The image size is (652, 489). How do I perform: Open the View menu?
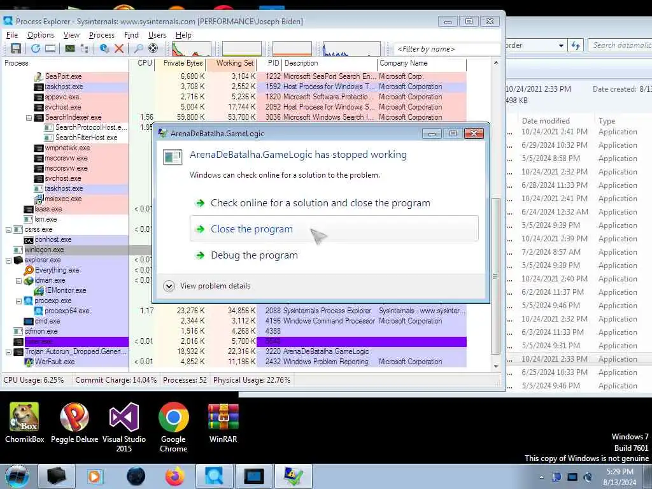tap(71, 35)
